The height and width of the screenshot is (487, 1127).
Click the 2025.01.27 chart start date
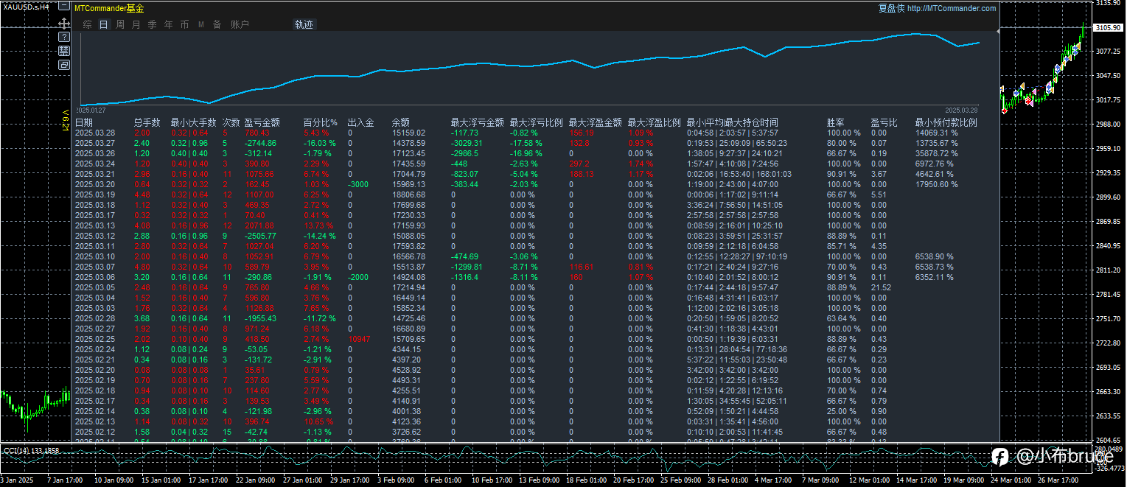click(x=92, y=109)
